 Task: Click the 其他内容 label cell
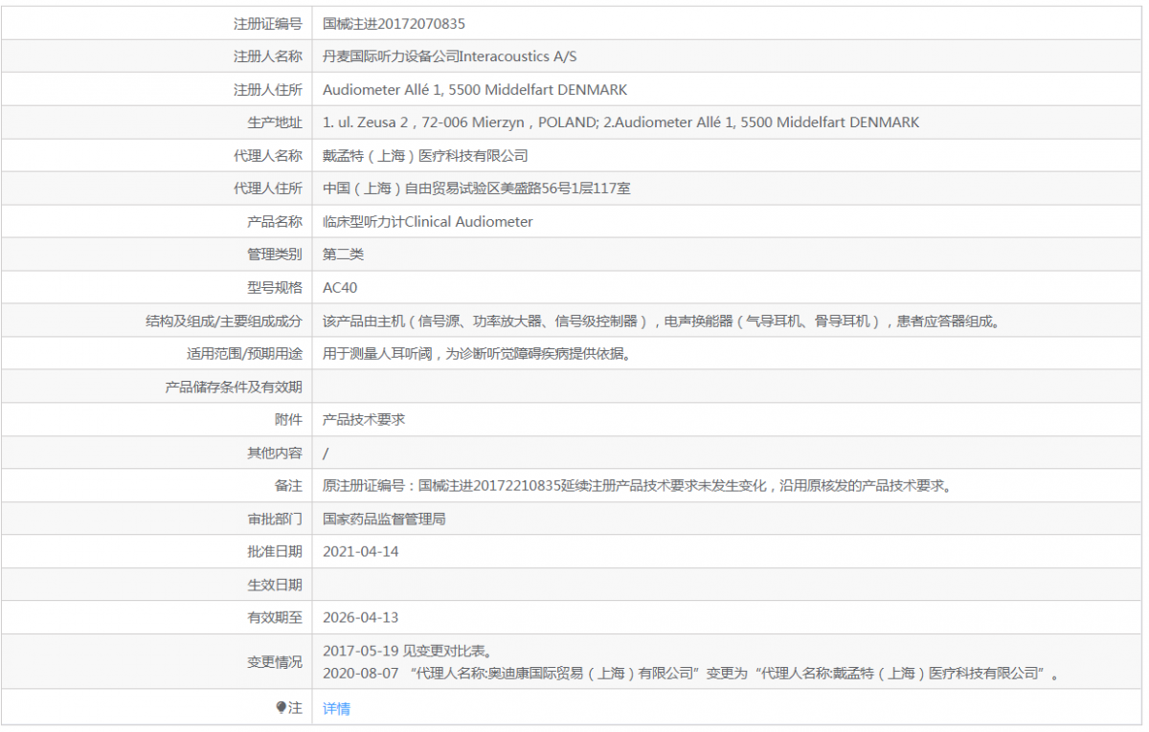click(157, 454)
